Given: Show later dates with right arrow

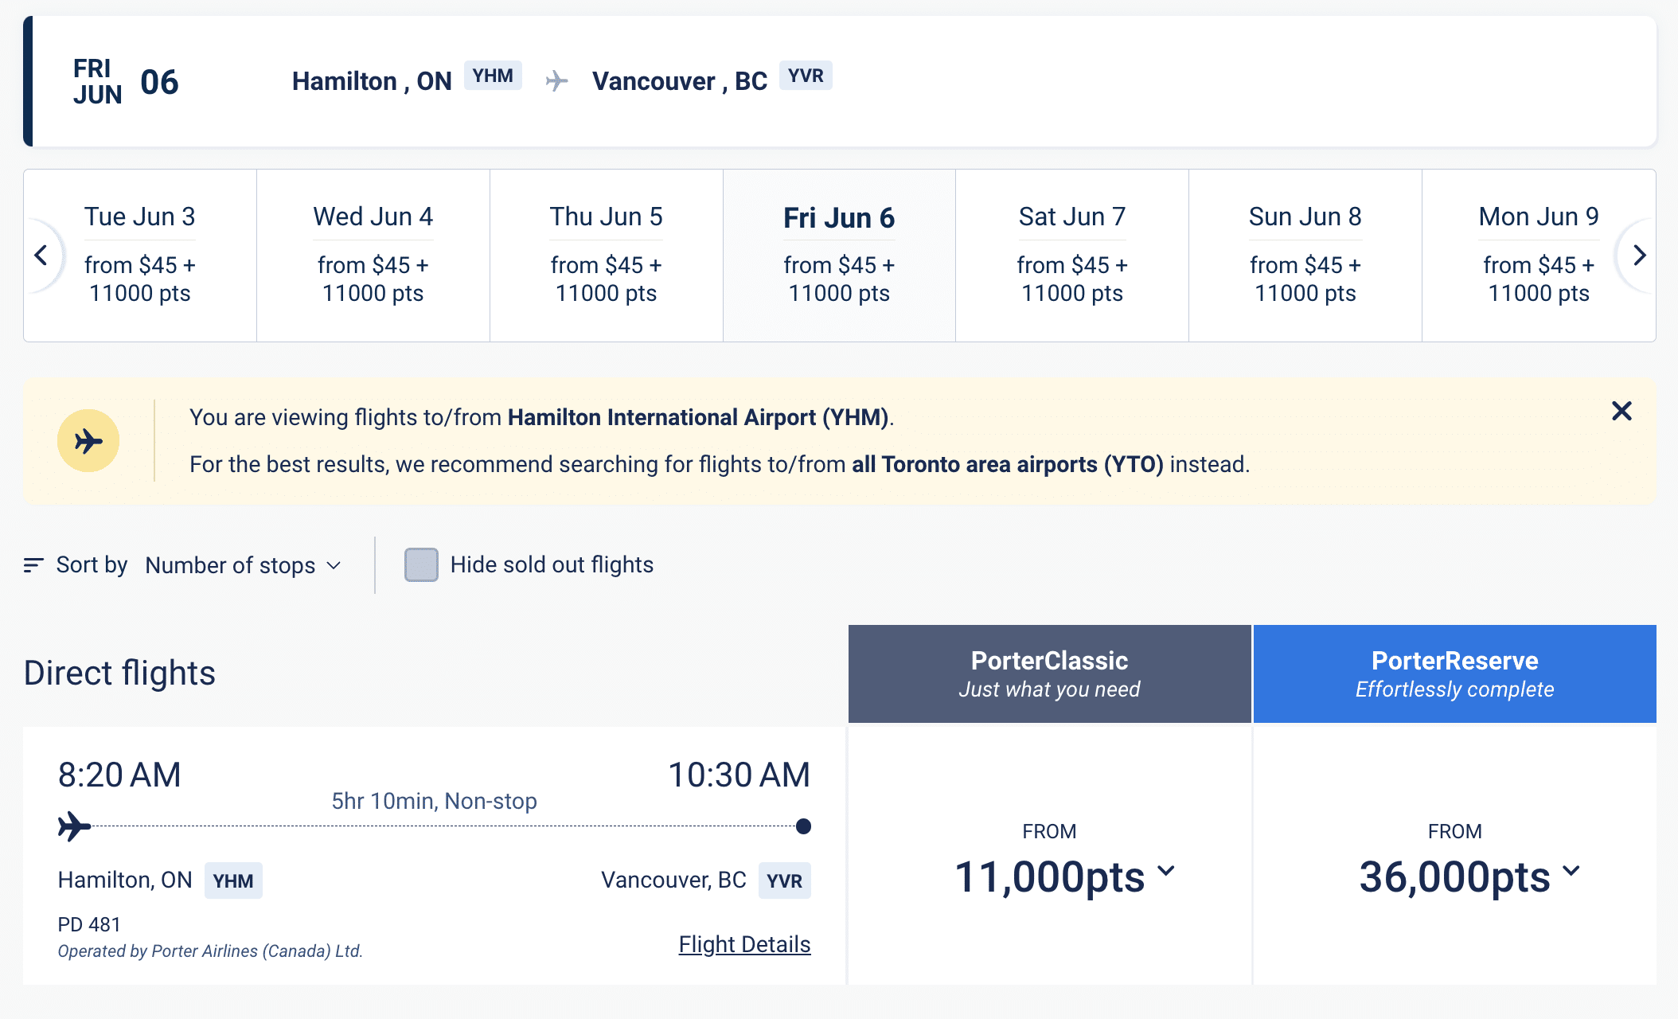Looking at the screenshot, I should [x=1638, y=256].
